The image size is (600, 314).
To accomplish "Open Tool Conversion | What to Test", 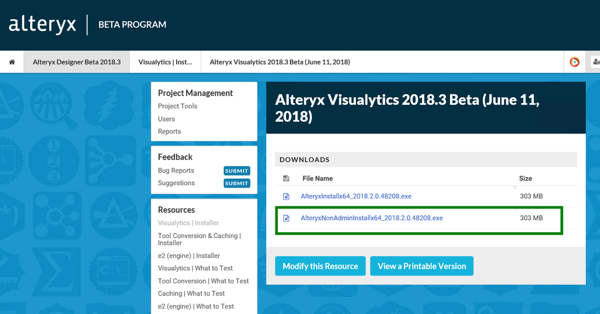I will (x=203, y=281).
